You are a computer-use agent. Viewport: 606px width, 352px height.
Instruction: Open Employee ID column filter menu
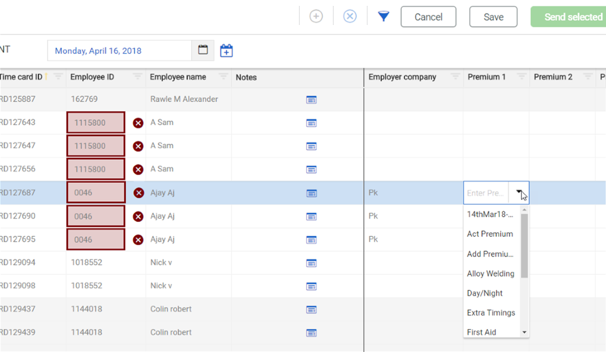point(137,77)
